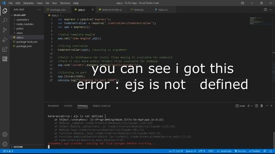Viewport: 275px width, 154px height.
Task: Switch to the Debug Console tab
Action: tap(101, 106)
